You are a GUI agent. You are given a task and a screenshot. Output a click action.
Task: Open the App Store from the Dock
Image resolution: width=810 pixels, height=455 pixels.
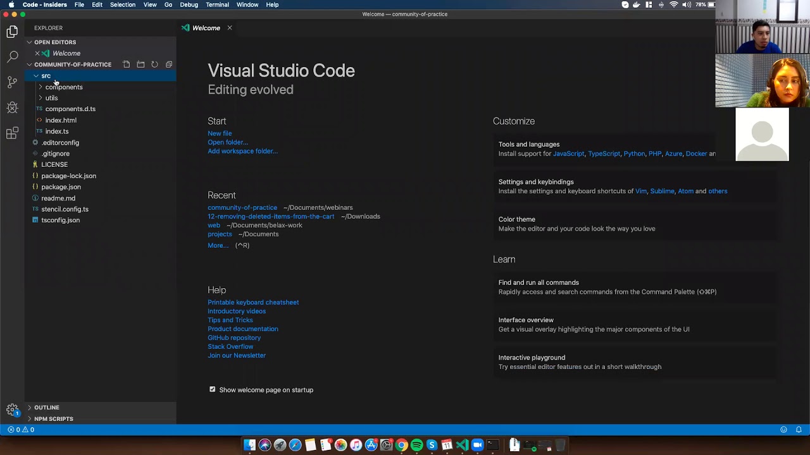point(371,445)
